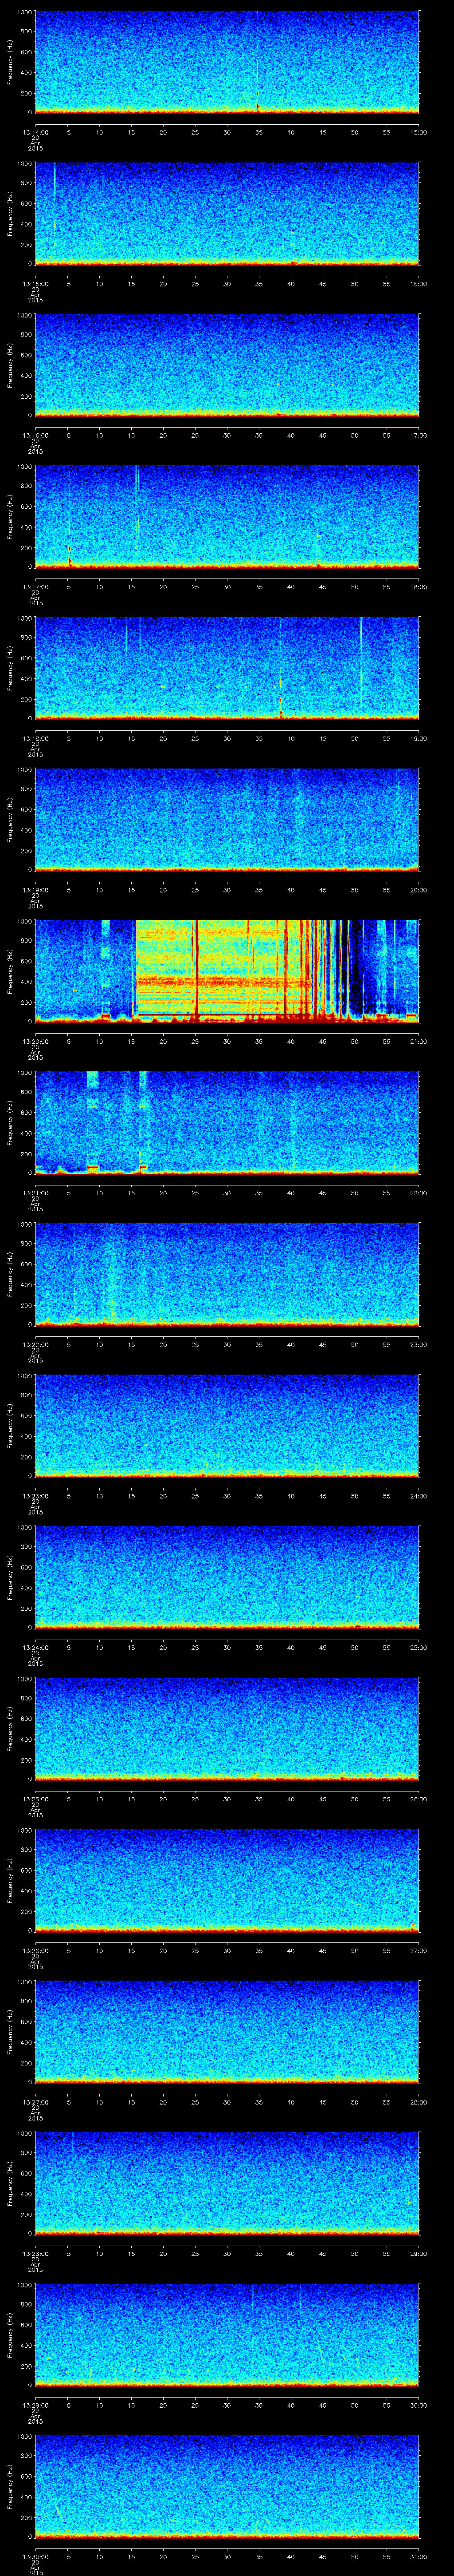The height and width of the screenshot is (2576, 454).
Task: Click the 13:27:00 start time label
Action: (x=35, y=2101)
